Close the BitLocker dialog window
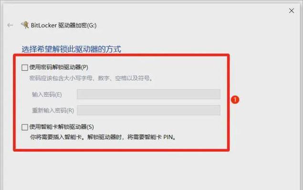 (292, 11)
